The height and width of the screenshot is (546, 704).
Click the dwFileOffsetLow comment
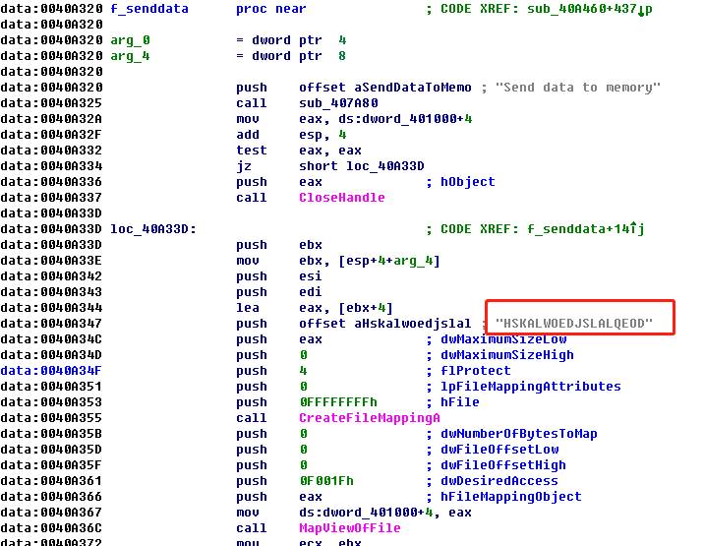pos(499,450)
